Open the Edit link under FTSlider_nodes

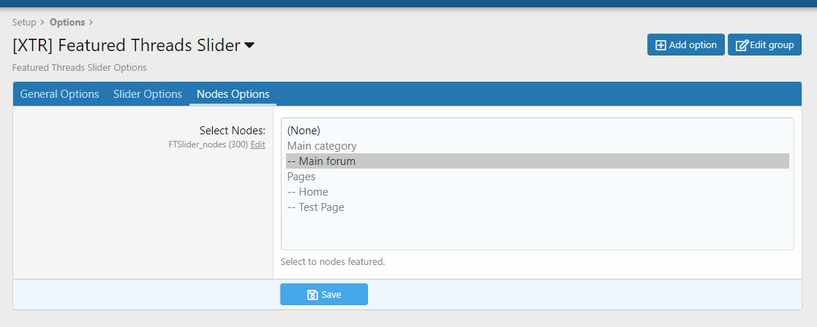[x=258, y=145]
